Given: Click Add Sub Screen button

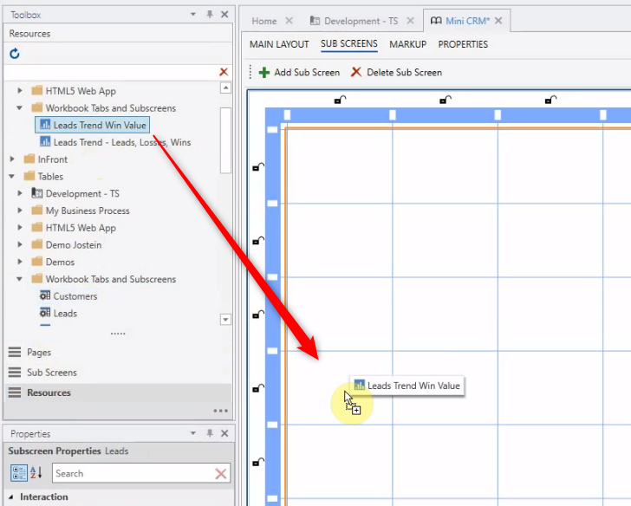Looking at the screenshot, I should click(299, 73).
